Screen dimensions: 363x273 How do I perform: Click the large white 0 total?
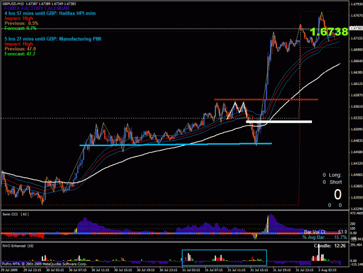tap(337, 194)
